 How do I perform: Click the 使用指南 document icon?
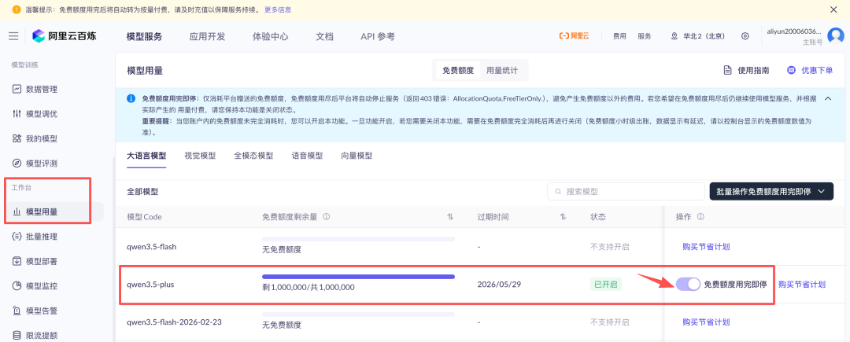(x=728, y=70)
